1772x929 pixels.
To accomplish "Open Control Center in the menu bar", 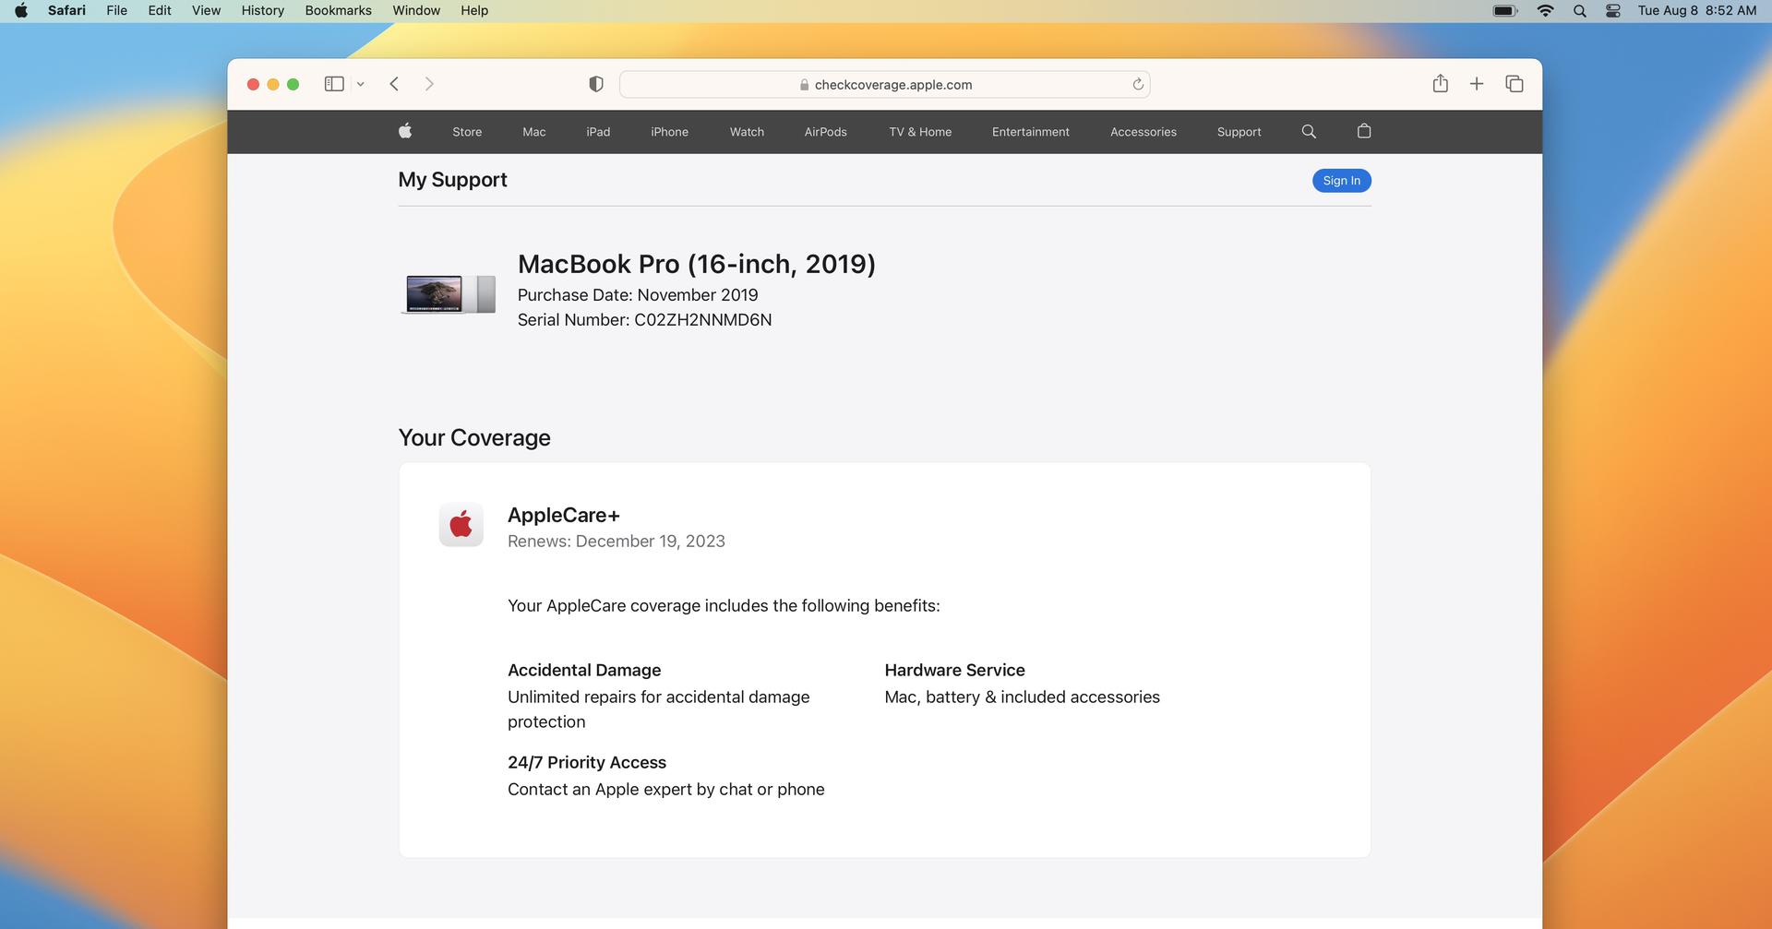I will [1613, 11].
